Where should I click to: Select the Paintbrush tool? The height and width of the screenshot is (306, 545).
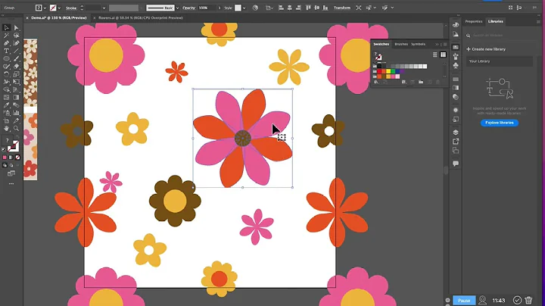[x=17, y=58]
